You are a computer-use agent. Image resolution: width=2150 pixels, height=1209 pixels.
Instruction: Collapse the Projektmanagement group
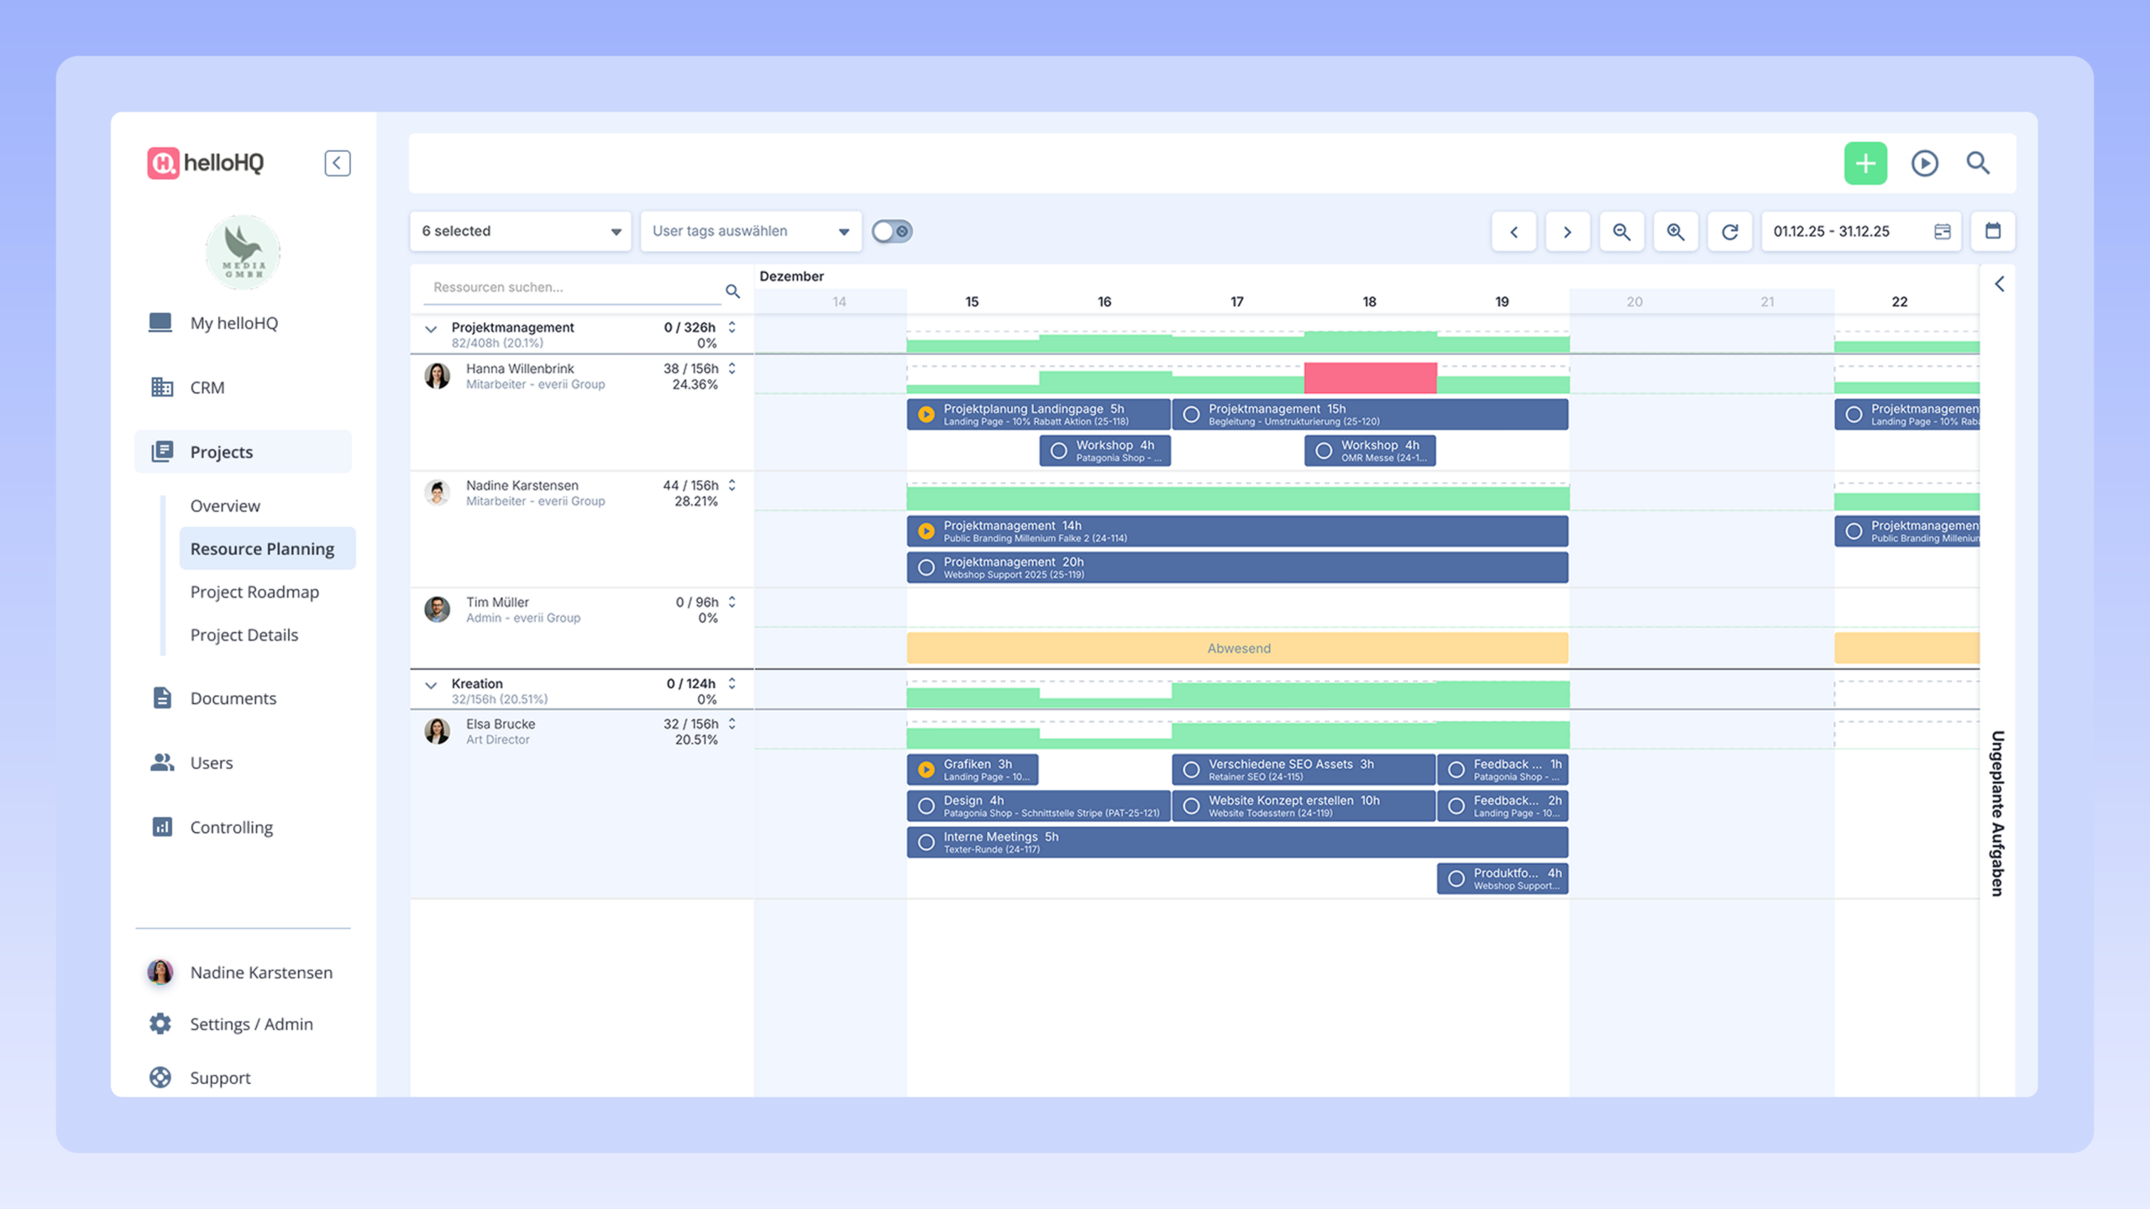(x=431, y=329)
